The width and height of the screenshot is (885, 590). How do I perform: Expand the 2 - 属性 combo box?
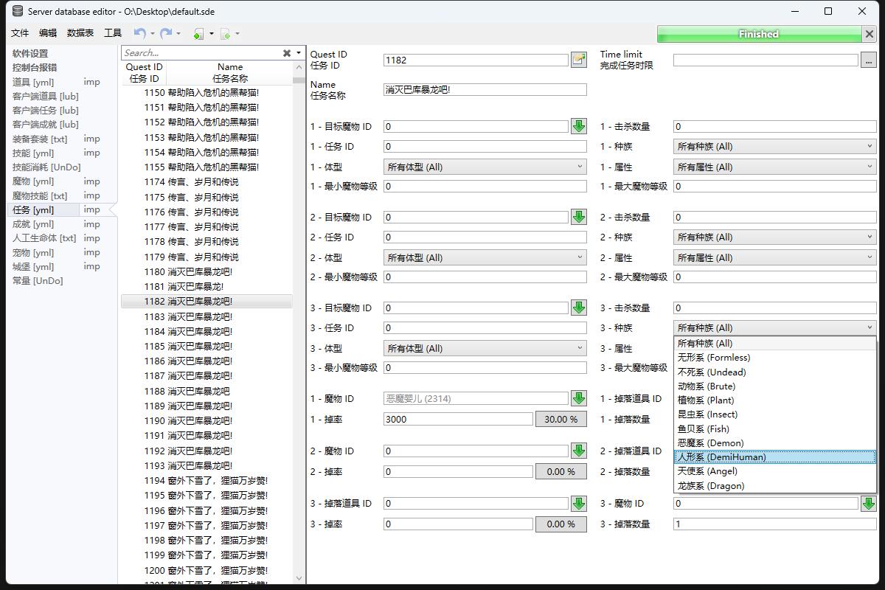pos(774,257)
